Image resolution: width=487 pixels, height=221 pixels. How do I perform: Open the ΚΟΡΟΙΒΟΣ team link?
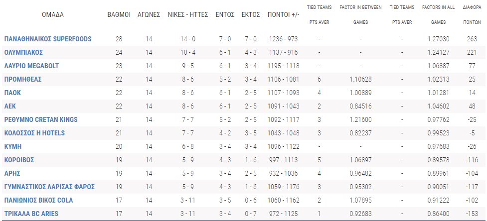[19, 160]
